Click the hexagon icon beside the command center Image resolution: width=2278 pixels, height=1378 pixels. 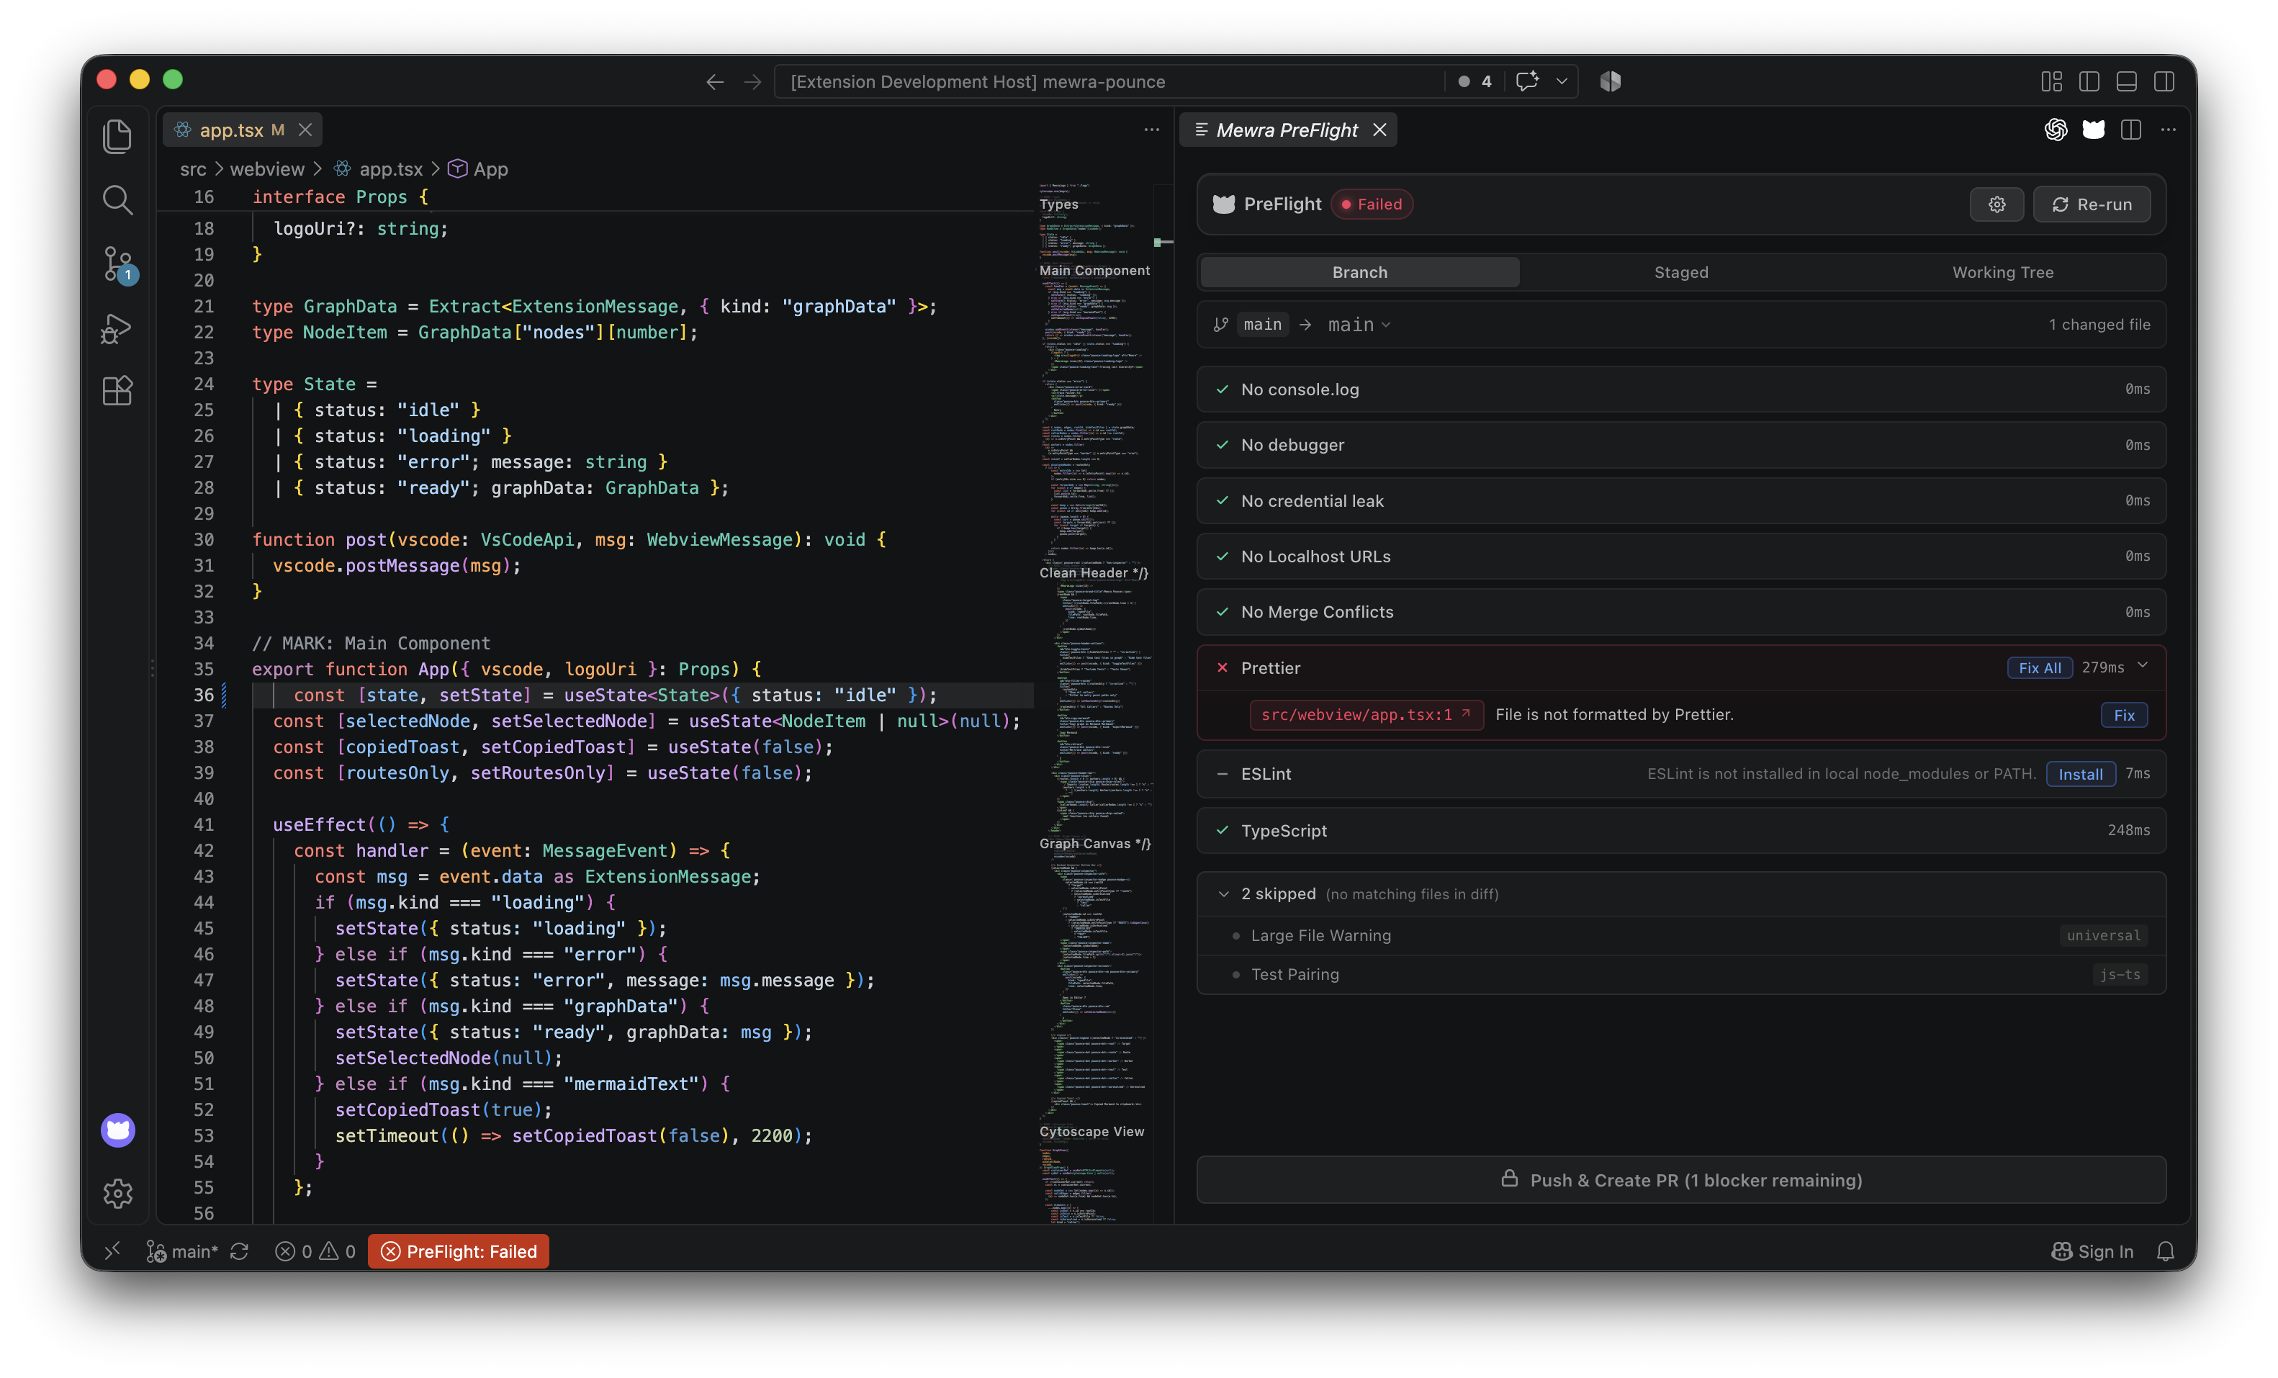(x=1611, y=81)
